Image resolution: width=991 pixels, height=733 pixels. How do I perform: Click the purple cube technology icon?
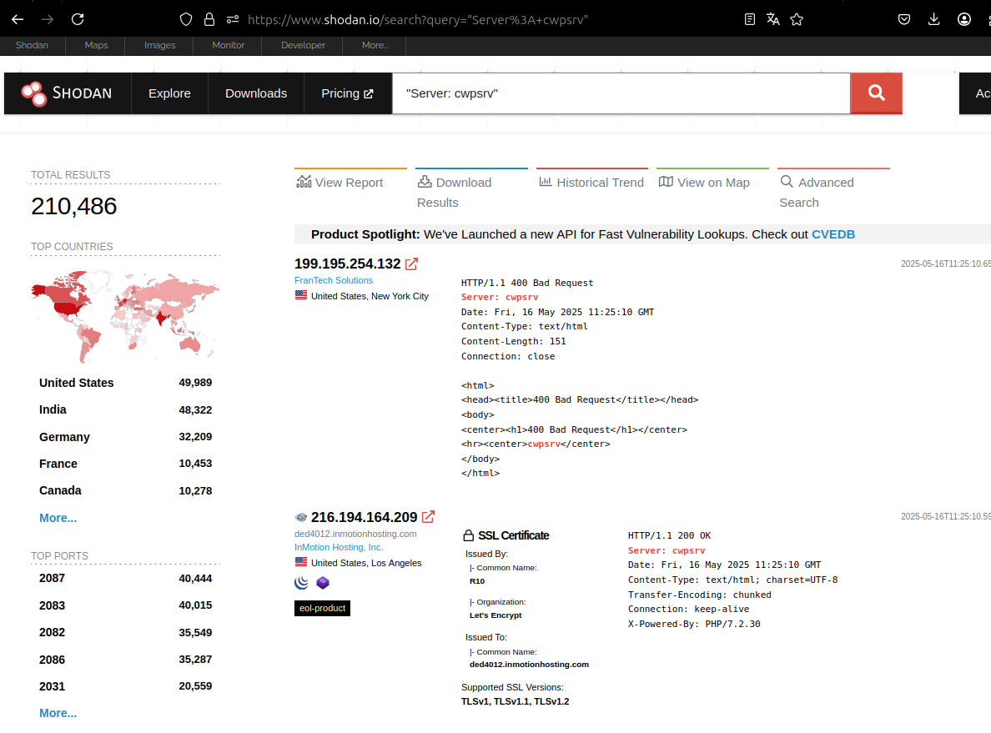(x=323, y=583)
